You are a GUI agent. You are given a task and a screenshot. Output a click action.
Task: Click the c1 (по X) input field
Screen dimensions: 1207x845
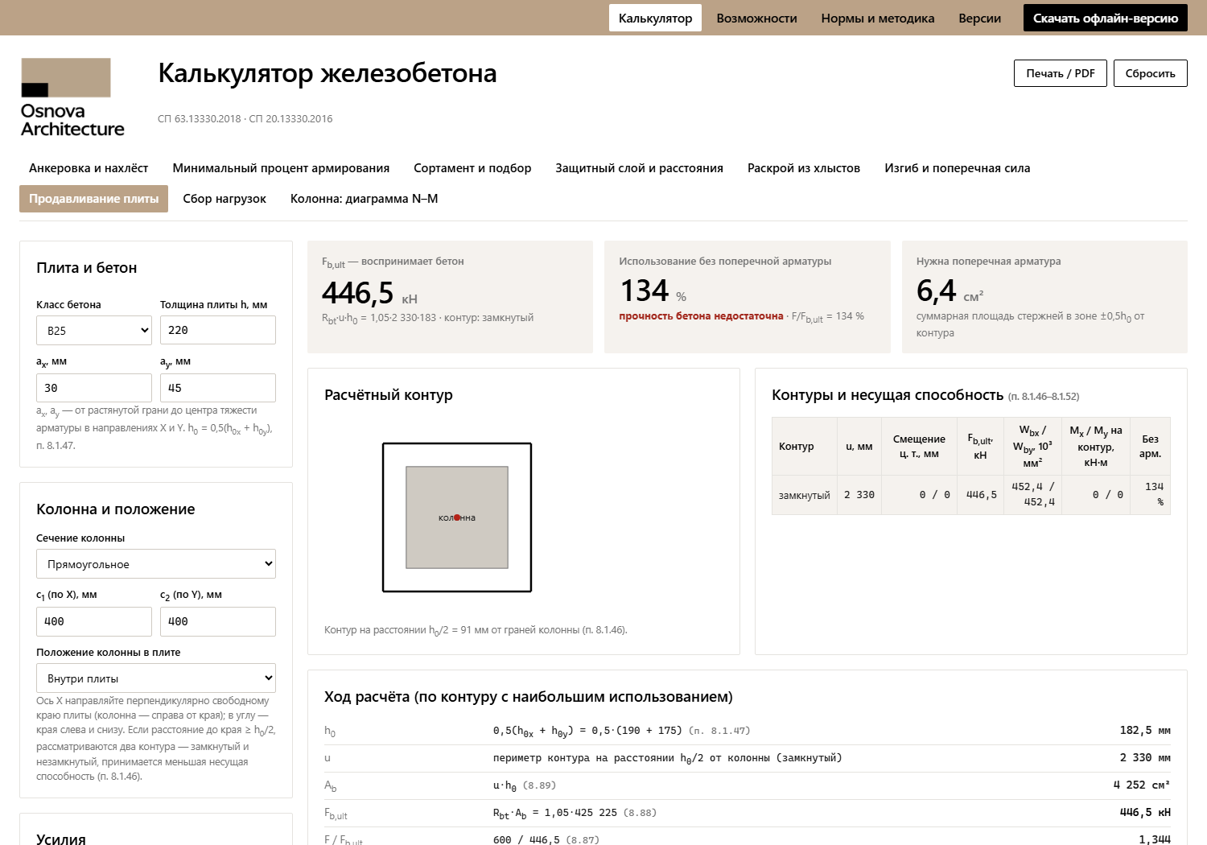click(94, 621)
